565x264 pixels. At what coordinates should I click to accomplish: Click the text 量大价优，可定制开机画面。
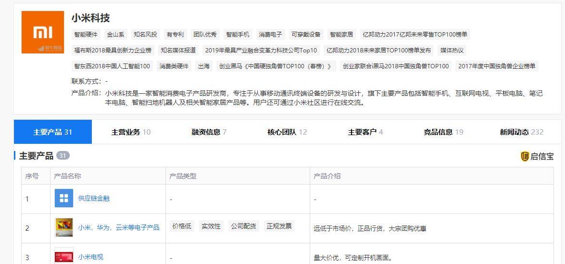pos(353,258)
